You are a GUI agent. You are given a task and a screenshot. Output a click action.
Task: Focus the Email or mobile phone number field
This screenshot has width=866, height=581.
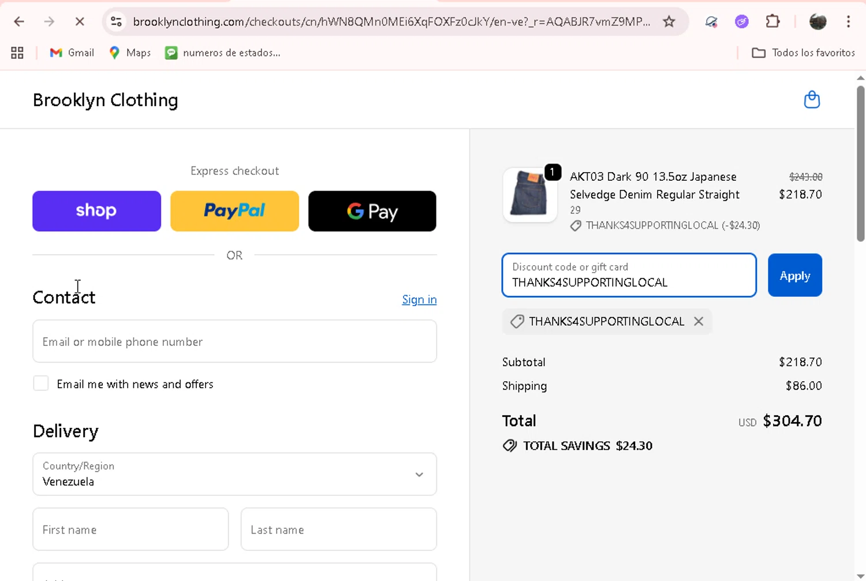point(234,341)
